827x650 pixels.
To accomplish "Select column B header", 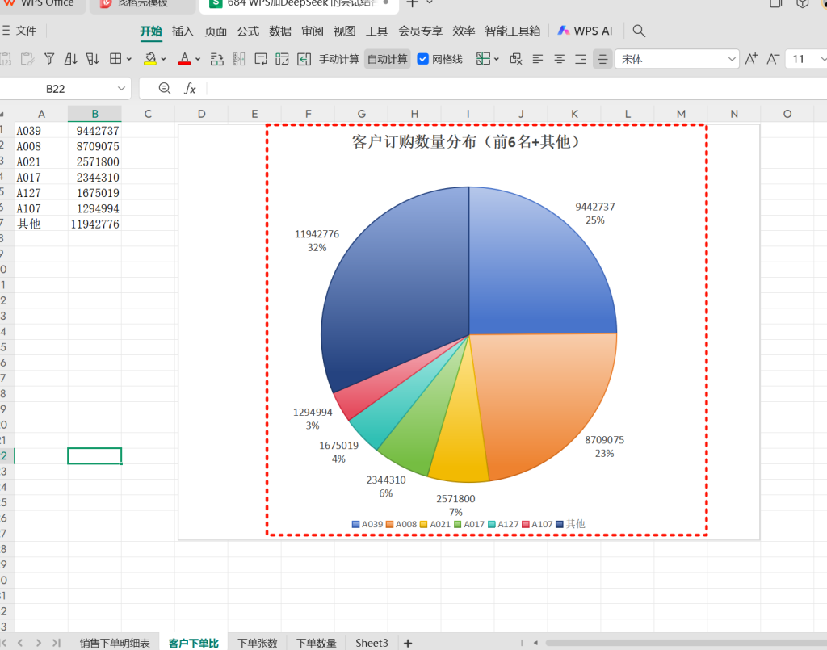I will click(95, 114).
